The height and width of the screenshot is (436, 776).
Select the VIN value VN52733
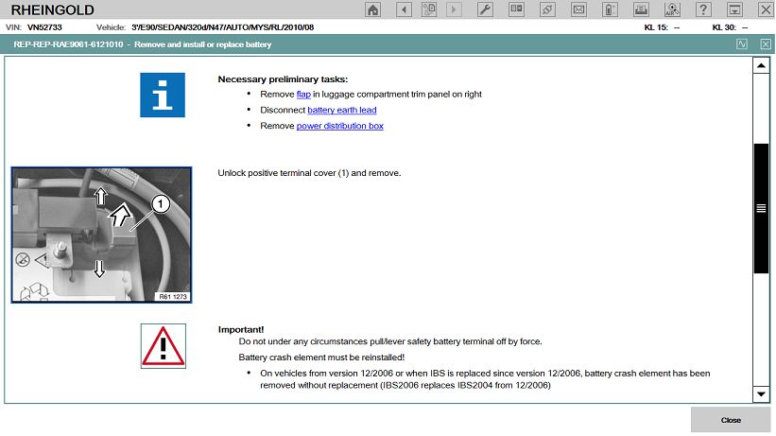pyautogui.click(x=44, y=27)
